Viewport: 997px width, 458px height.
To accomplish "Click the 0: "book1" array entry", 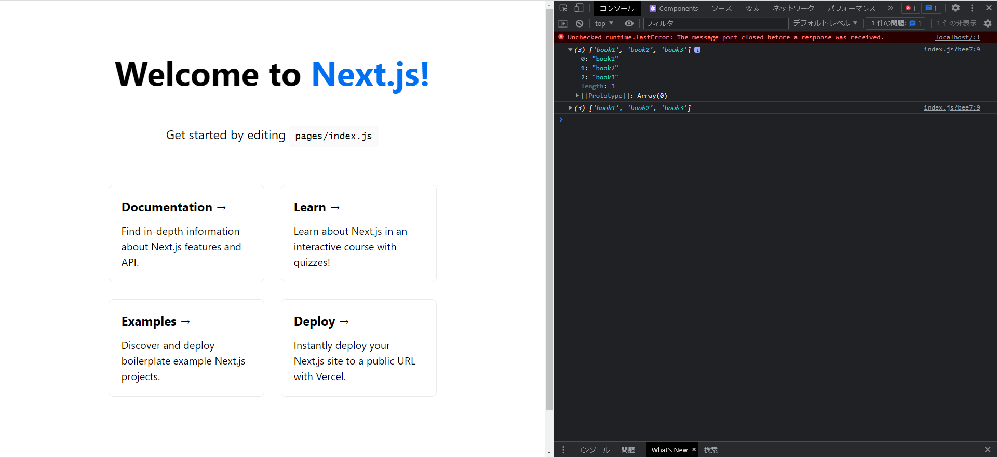I will click(599, 59).
